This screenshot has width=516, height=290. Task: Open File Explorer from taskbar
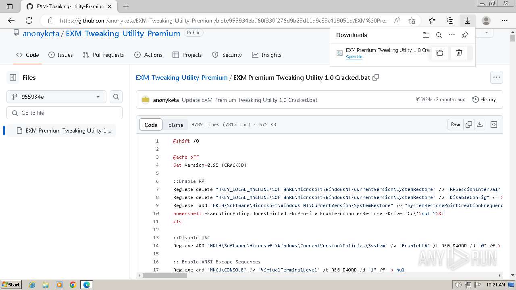46,285
